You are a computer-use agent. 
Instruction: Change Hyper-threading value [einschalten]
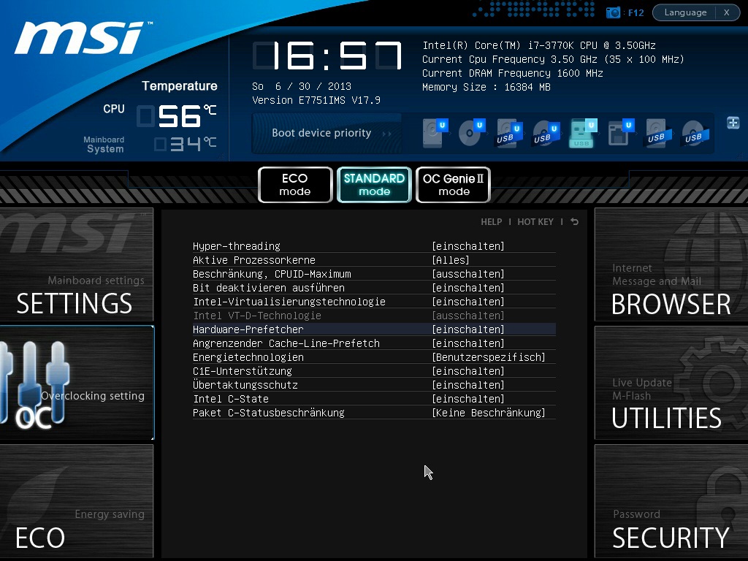pyautogui.click(x=468, y=246)
